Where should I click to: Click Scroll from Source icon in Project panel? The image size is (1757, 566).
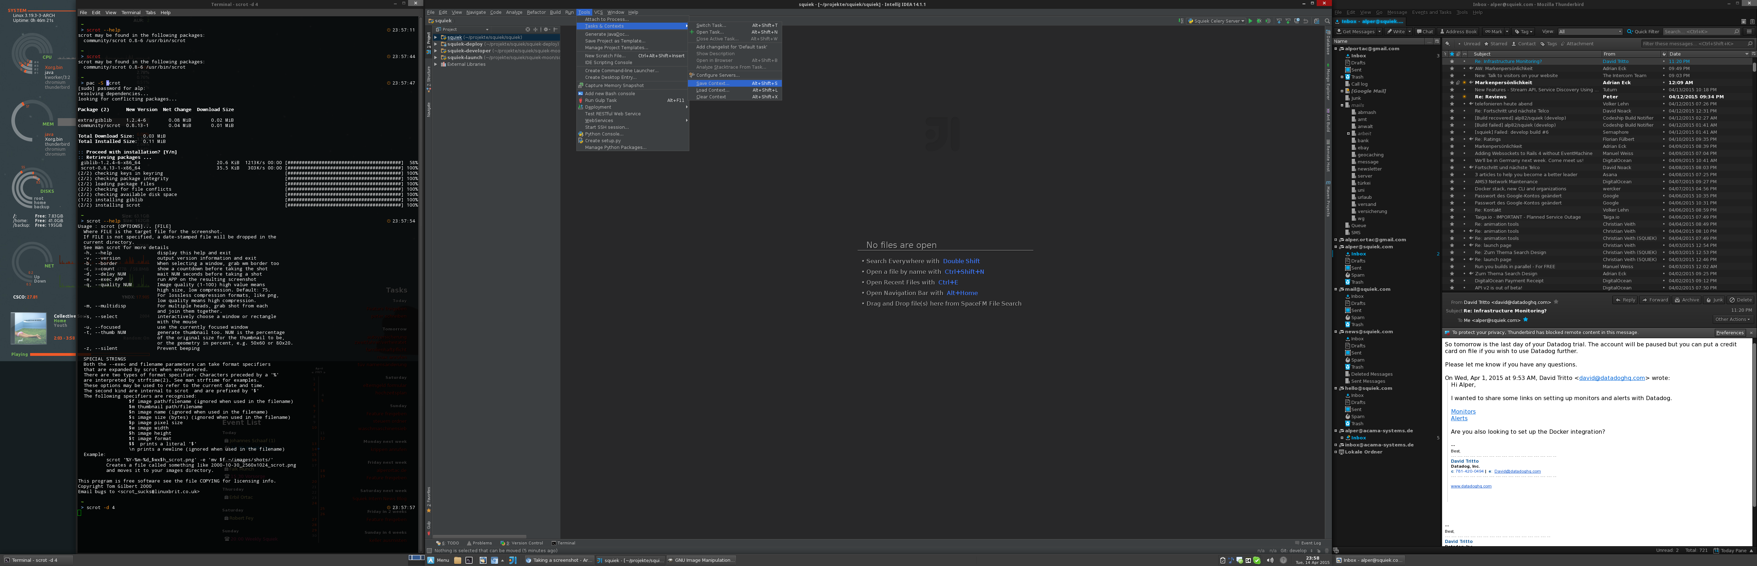[x=527, y=29]
